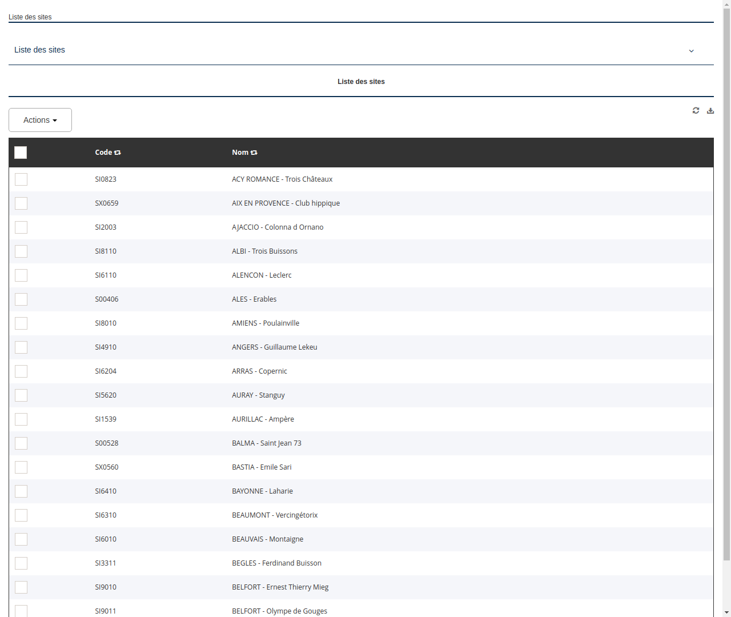
Task: Open ALES - Erables site details
Action: [254, 299]
